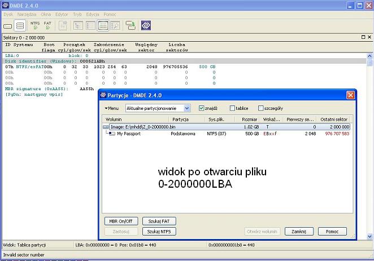The width and height of the screenshot is (374, 261).
Task: Open the Tryb menu
Action: pos(77,15)
